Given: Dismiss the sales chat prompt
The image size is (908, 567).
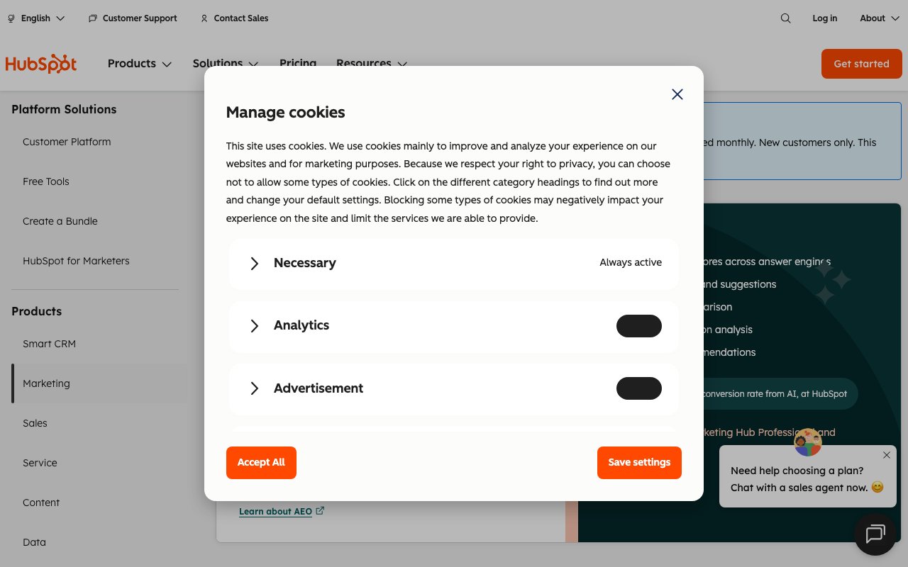Looking at the screenshot, I should 886,455.
